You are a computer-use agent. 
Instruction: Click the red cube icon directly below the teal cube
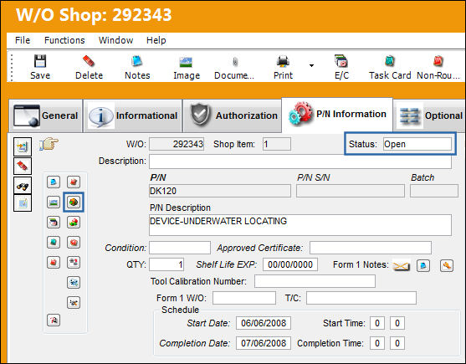point(54,263)
